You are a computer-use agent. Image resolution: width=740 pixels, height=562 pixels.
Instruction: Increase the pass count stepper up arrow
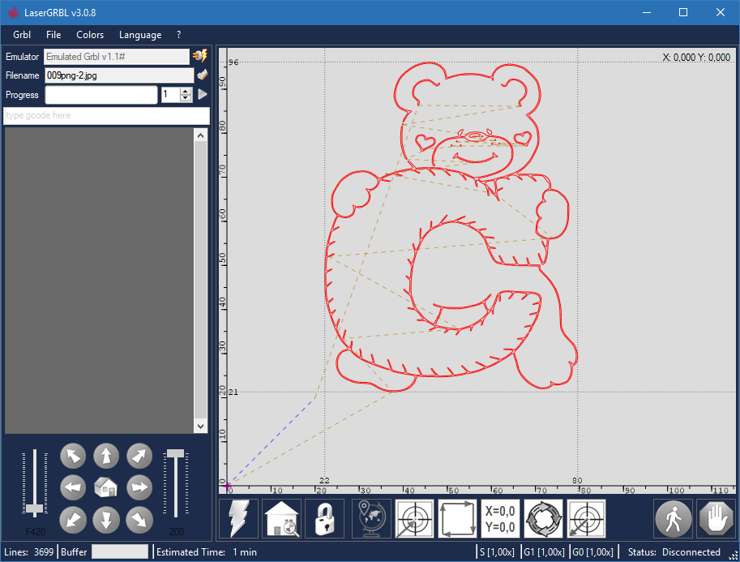[186, 91]
